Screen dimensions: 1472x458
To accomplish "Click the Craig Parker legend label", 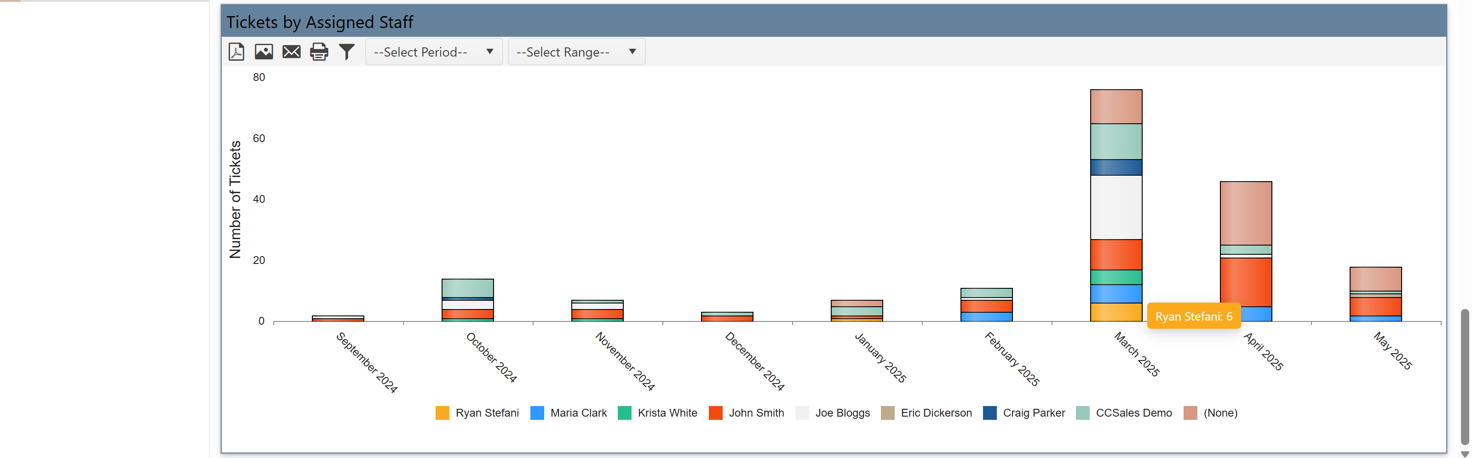I will click(1033, 413).
